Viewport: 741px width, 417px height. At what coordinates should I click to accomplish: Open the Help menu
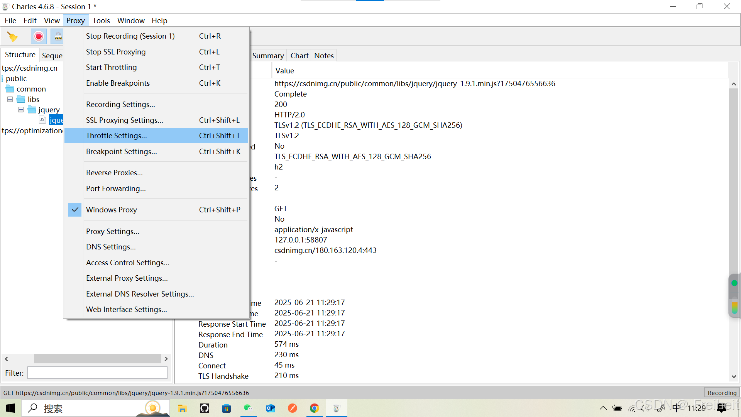pyautogui.click(x=159, y=20)
